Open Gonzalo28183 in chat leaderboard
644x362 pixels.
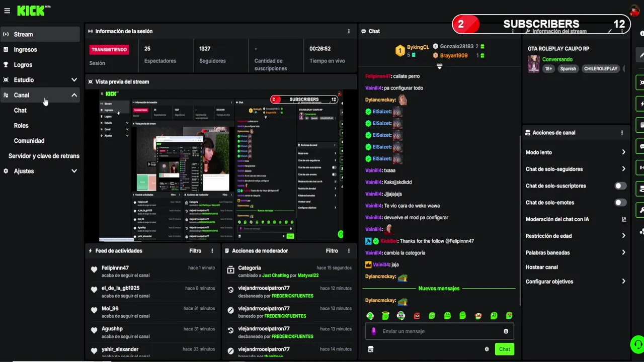pyautogui.click(x=457, y=46)
